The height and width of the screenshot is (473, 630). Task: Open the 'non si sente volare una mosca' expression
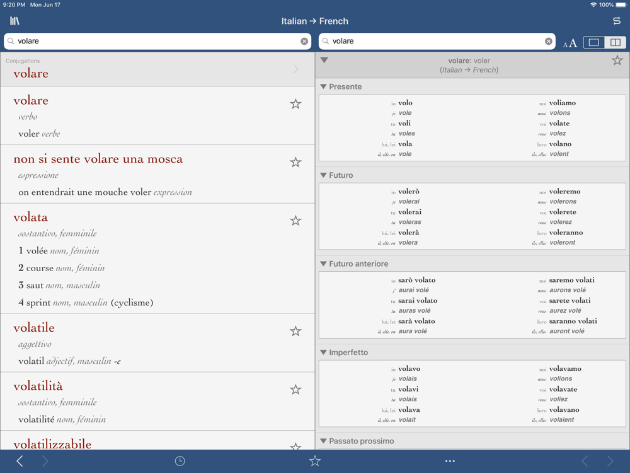[157, 174]
